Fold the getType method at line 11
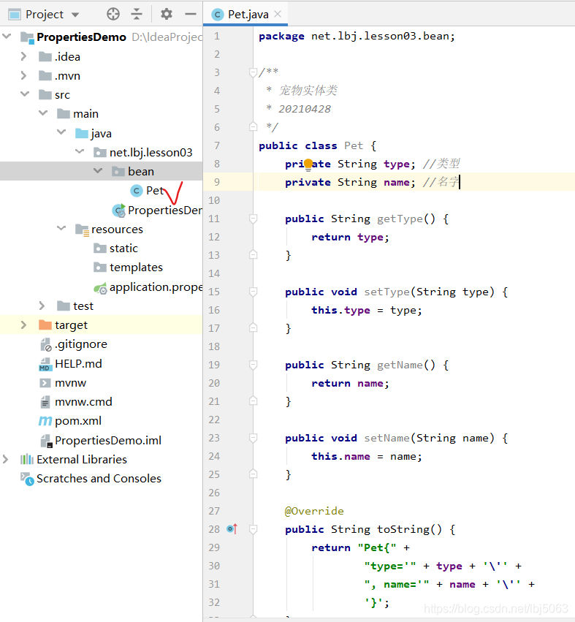The image size is (575, 622). coord(253,219)
